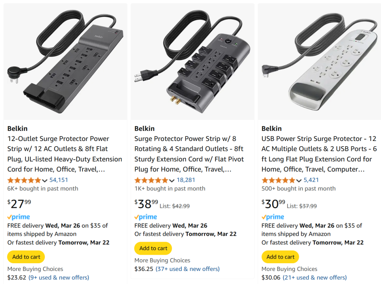Open the rotating-outlet Belkin surge protector image
Image resolution: width=381 pixels, height=284 pixels.
point(192,62)
